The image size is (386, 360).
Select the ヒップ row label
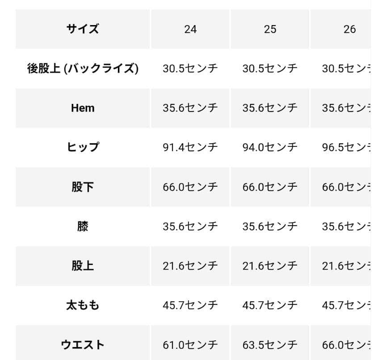pyautogui.click(x=83, y=147)
